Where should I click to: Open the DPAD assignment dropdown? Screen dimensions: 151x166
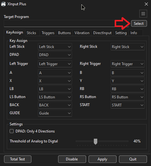point(55,55)
